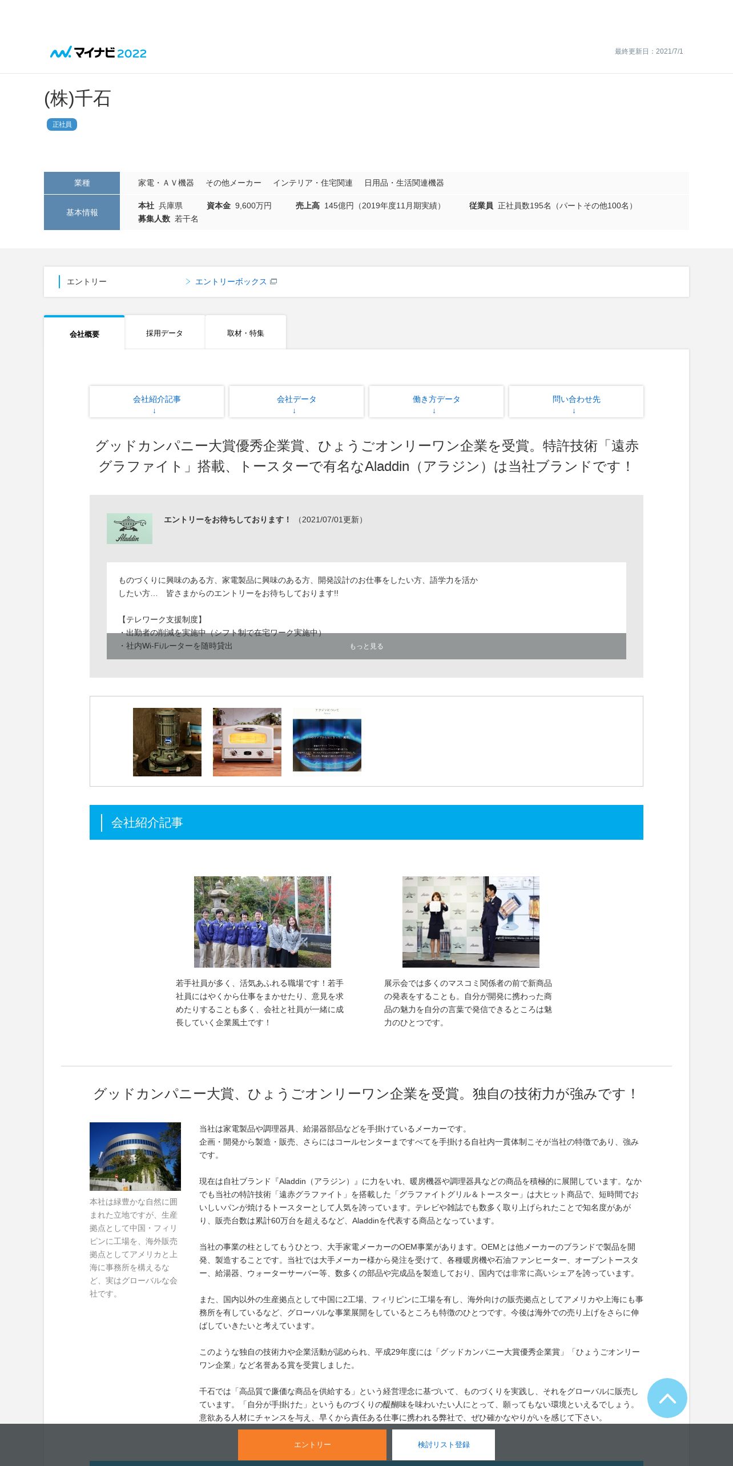Click the 募集人数 若干名 value
Screen dimensions: 733x1466
(x=168, y=219)
